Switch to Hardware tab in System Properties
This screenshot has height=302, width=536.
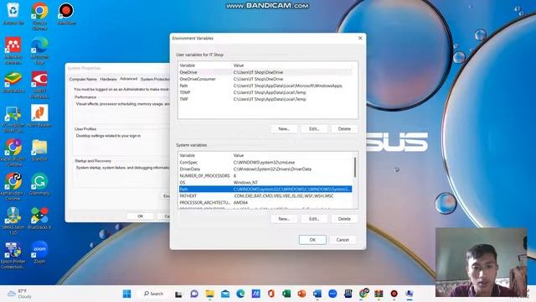point(108,79)
